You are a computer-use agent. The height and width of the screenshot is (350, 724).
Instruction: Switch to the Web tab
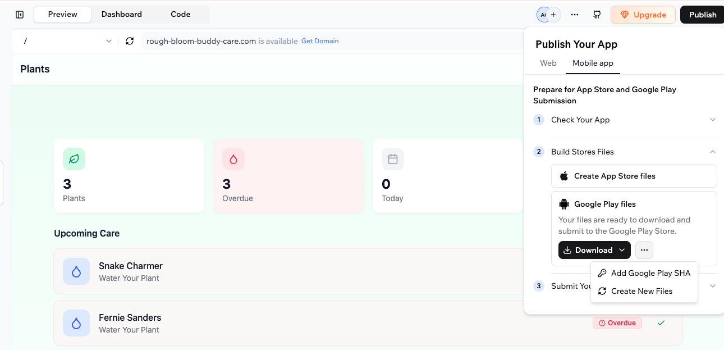(x=548, y=63)
